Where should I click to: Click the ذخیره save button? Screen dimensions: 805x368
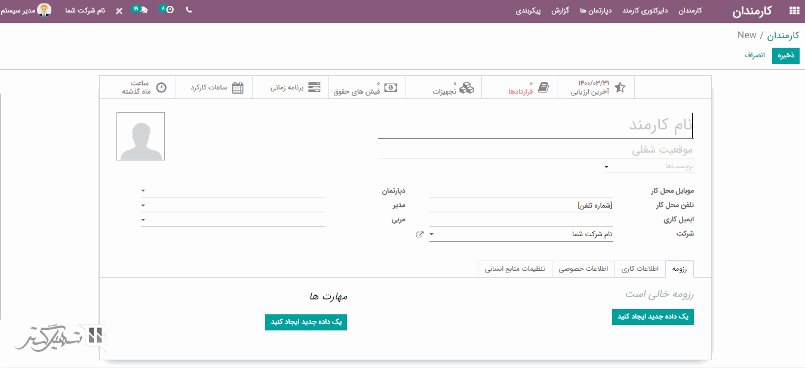[785, 55]
